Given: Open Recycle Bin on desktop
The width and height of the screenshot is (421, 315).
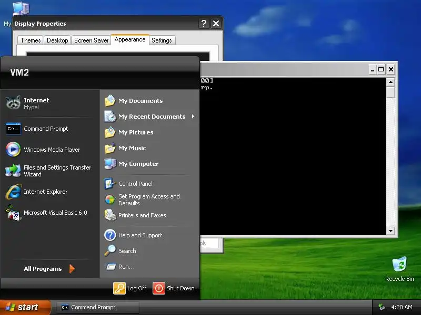Looking at the screenshot, I should tap(399, 269).
